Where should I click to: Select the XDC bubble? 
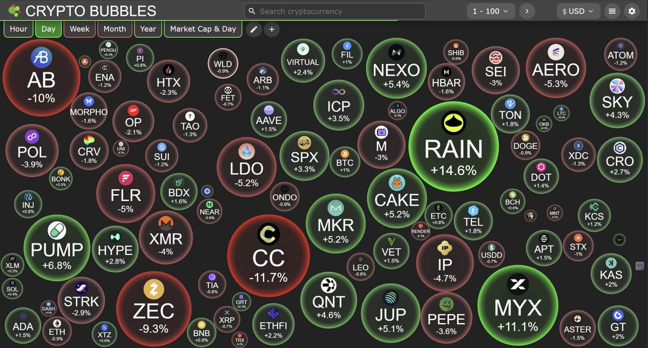(x=578, y=155)
